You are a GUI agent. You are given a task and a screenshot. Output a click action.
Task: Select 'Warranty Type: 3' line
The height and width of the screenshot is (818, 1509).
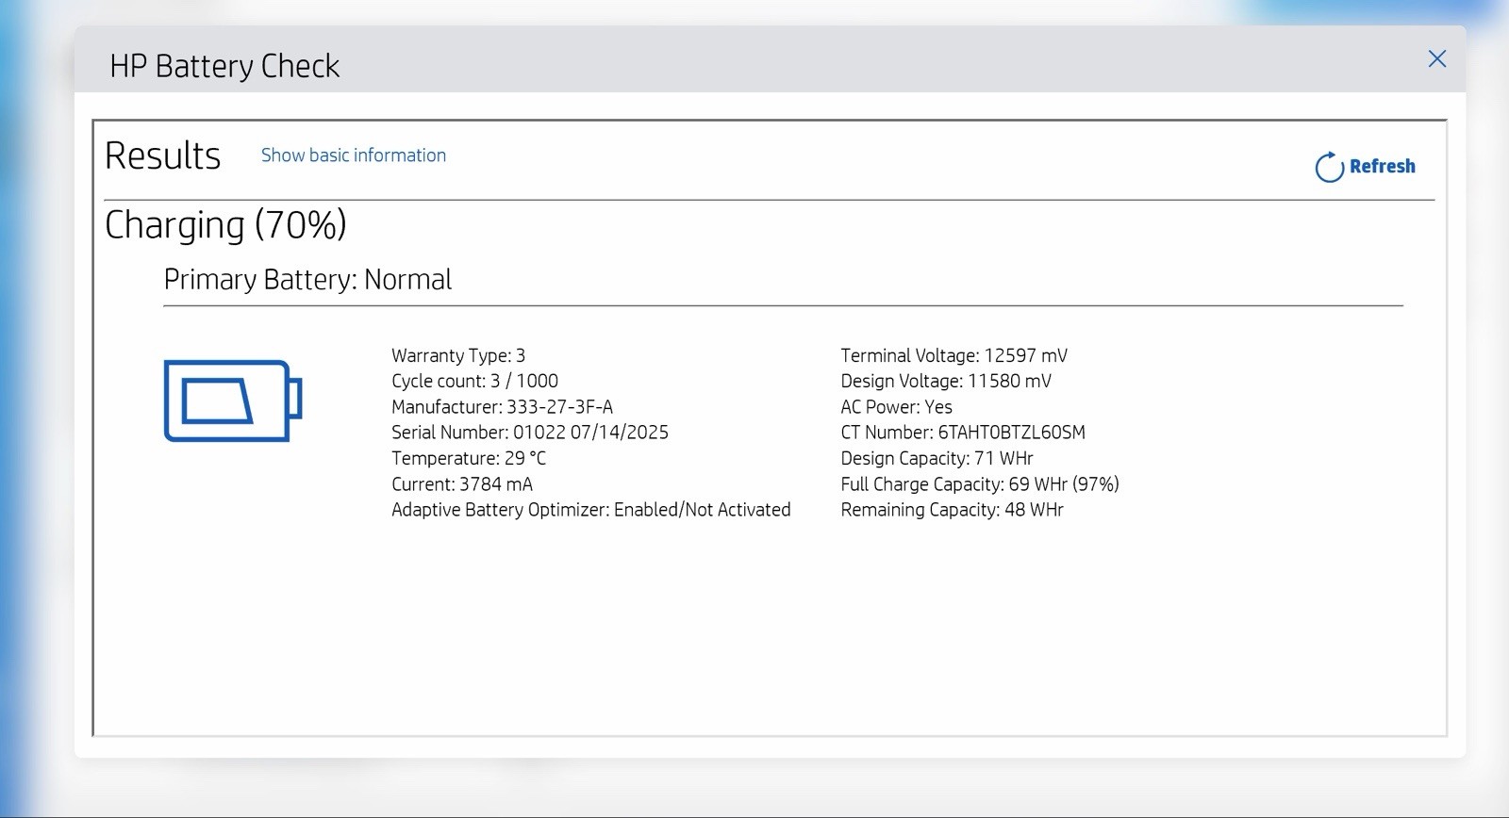(x=458, y=355)
